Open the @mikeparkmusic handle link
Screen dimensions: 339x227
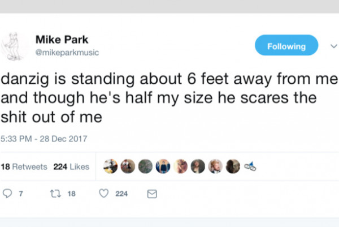point(67,53)
